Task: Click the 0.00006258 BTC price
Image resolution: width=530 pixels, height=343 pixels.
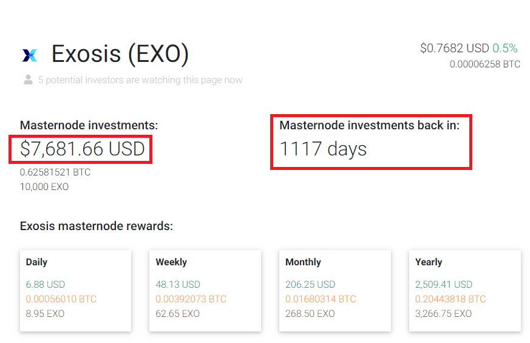Action: pyautogui.click(x=484, y=64)
